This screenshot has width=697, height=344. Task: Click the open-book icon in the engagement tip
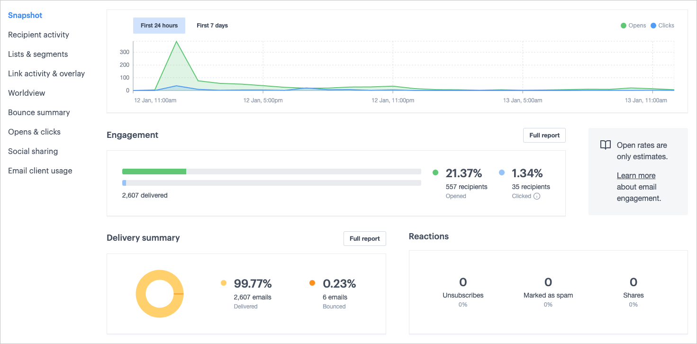(605, 145)
